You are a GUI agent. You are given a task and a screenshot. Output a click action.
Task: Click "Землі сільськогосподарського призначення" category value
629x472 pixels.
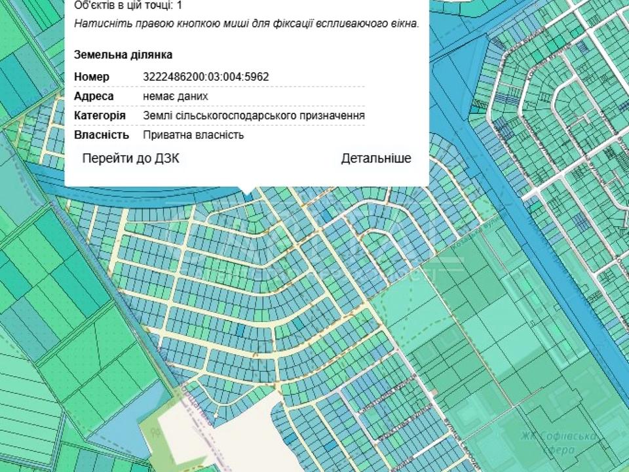click(x=254, y=115)
